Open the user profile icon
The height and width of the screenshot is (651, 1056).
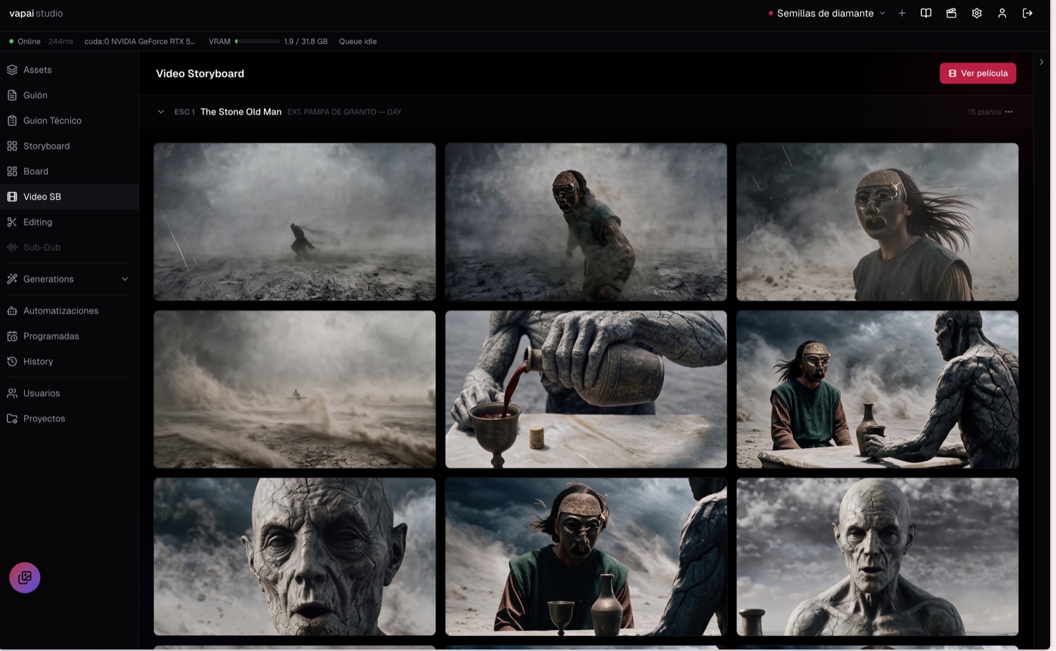pyautogui.click(x=1002, y=13)
